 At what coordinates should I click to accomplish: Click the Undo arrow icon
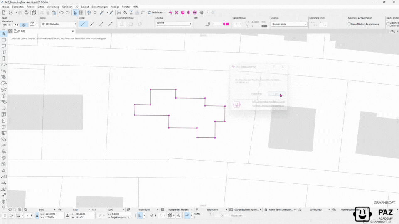pos(62,12)
